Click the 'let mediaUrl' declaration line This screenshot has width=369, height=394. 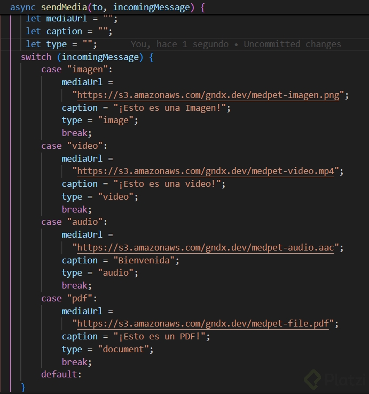pyautogui.click(x=72, y=19)
